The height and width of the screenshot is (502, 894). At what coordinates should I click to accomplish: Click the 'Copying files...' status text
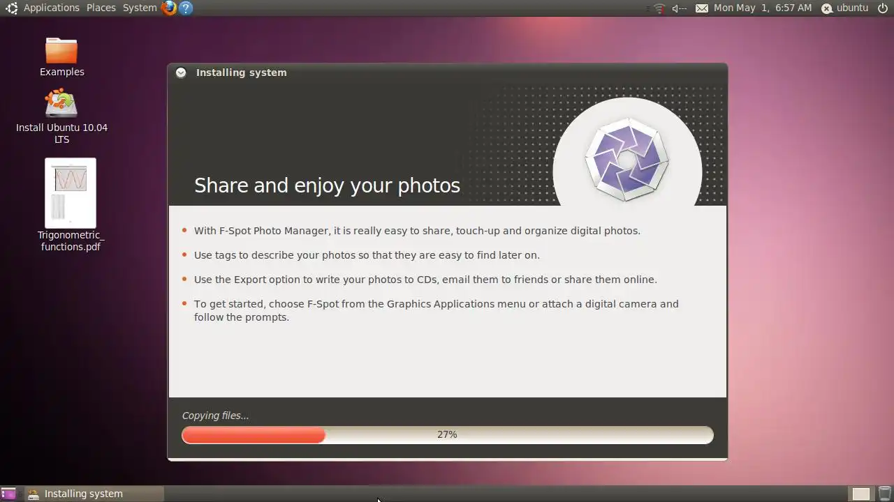coord(215,416)
